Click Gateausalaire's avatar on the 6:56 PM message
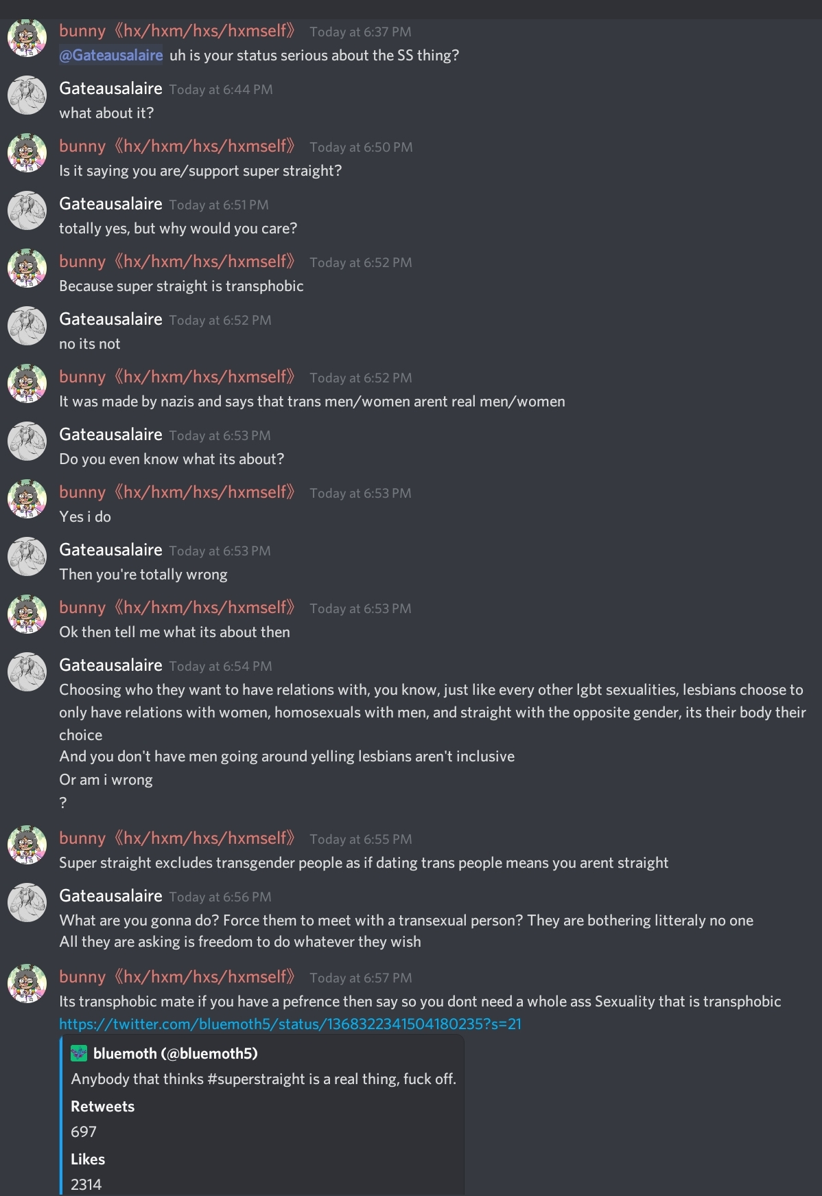The height and width of the screenshot is (1196, 822). (27, 903)
